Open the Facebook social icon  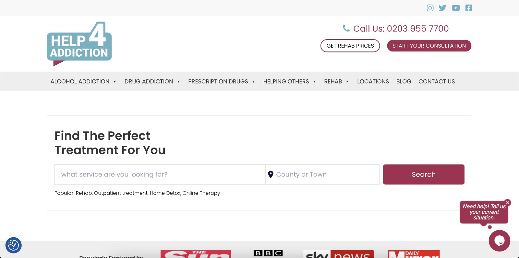[x=469, y=8]
